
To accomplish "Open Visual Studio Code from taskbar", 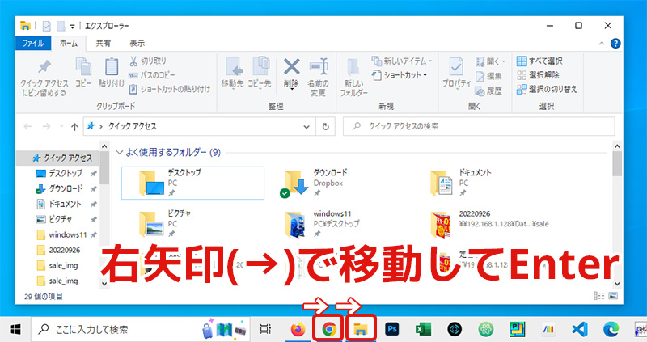I will tap(579, 329).
